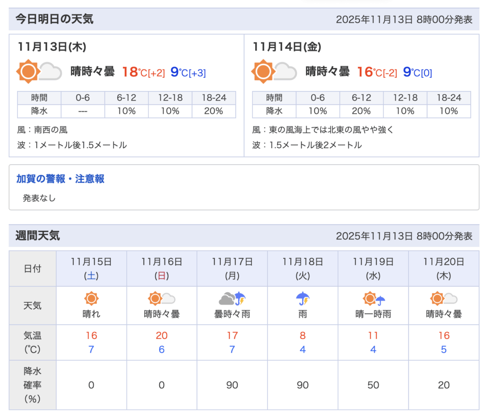
Task: Click the umbrella rain icon for November 18
Action: coord(302,299)
